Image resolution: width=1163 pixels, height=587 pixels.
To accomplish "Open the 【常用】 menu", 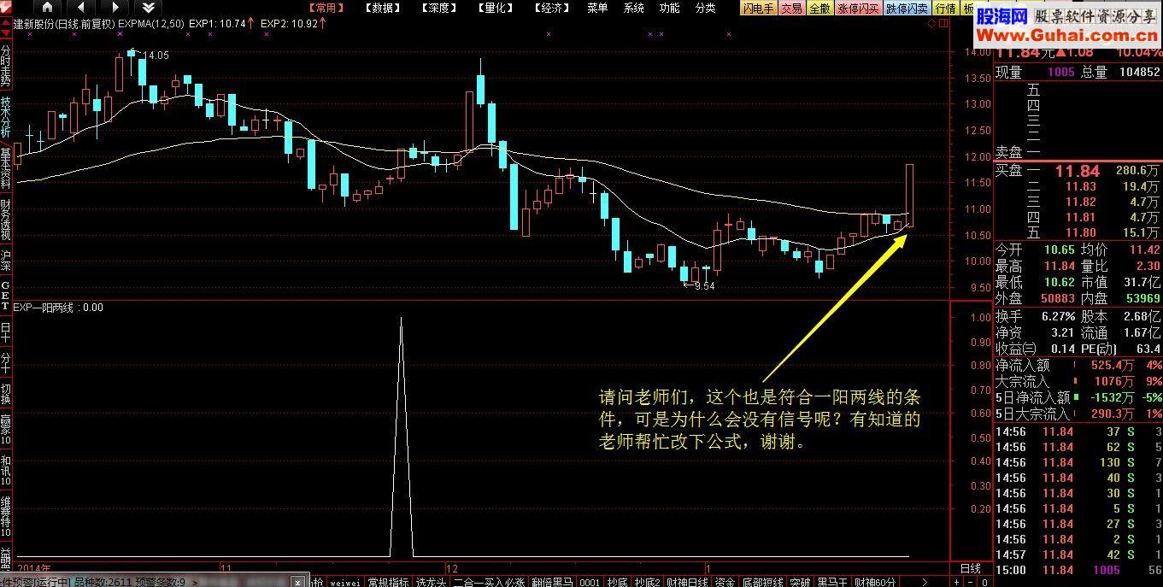I will coord(328,8).
